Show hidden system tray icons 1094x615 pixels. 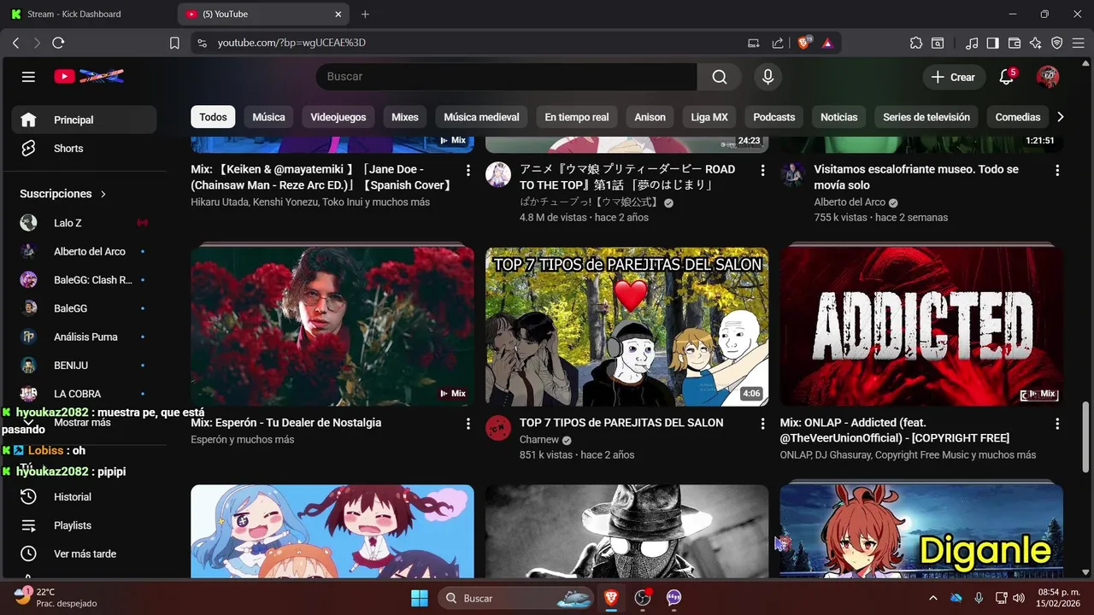(933, 598)
